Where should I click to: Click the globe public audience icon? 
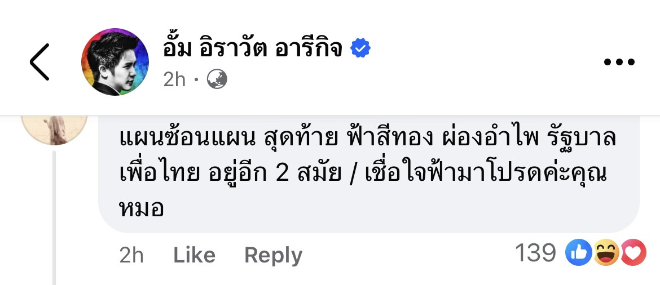(x=217, y=79)
